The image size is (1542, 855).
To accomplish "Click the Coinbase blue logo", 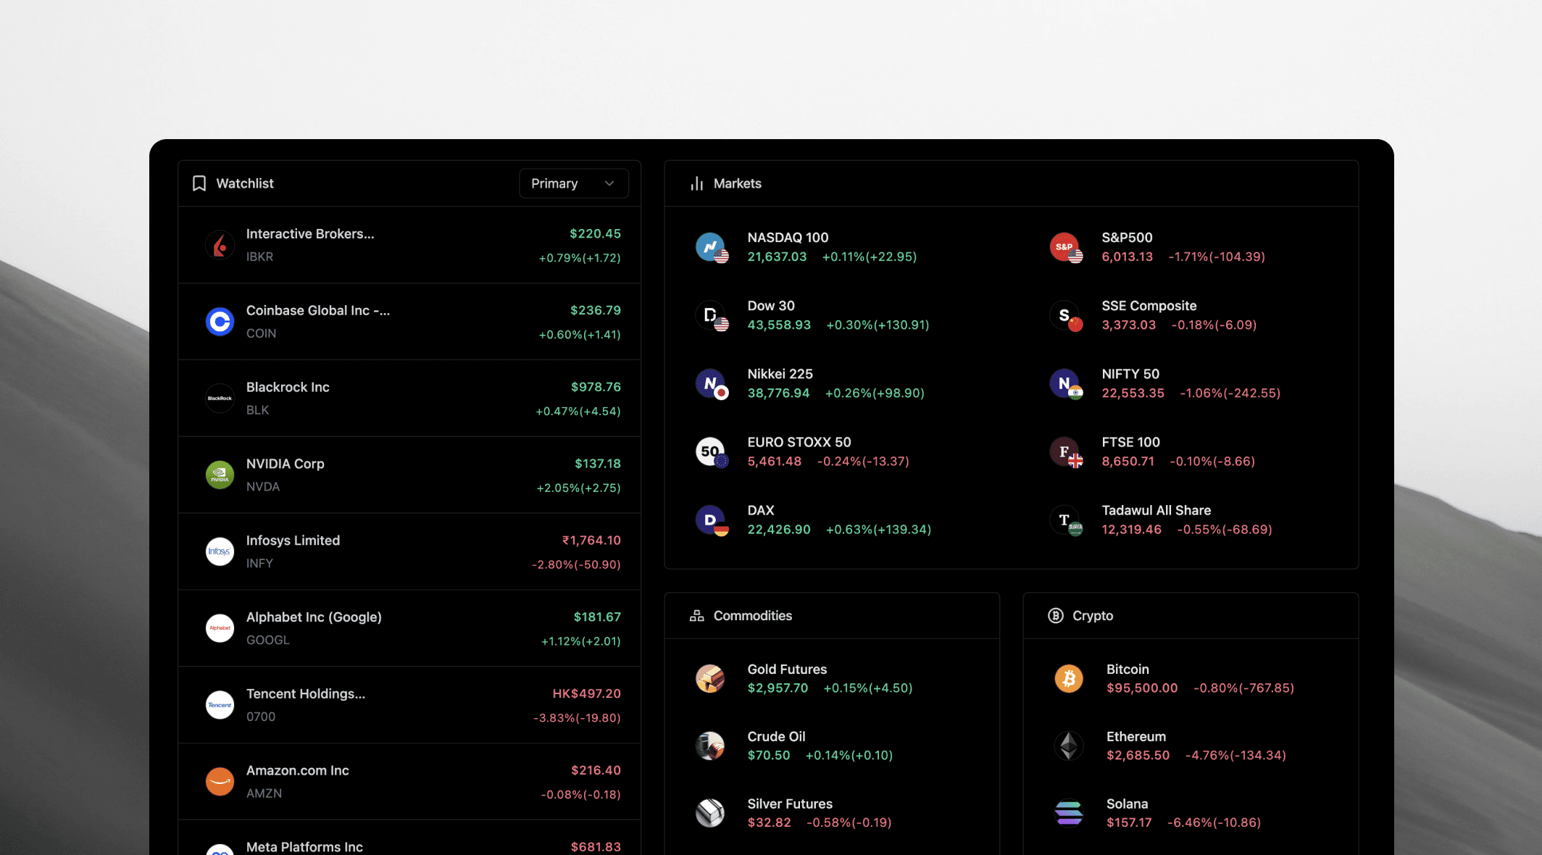I will (220, 322).
